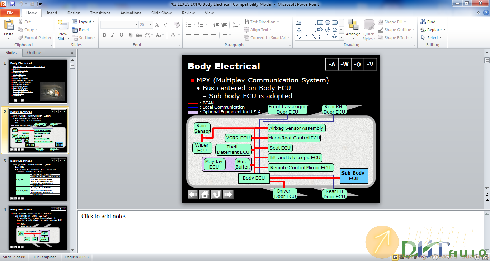Close the slides pane with X
This screenshot has width=490, height=261.
(x=72, y=53)
